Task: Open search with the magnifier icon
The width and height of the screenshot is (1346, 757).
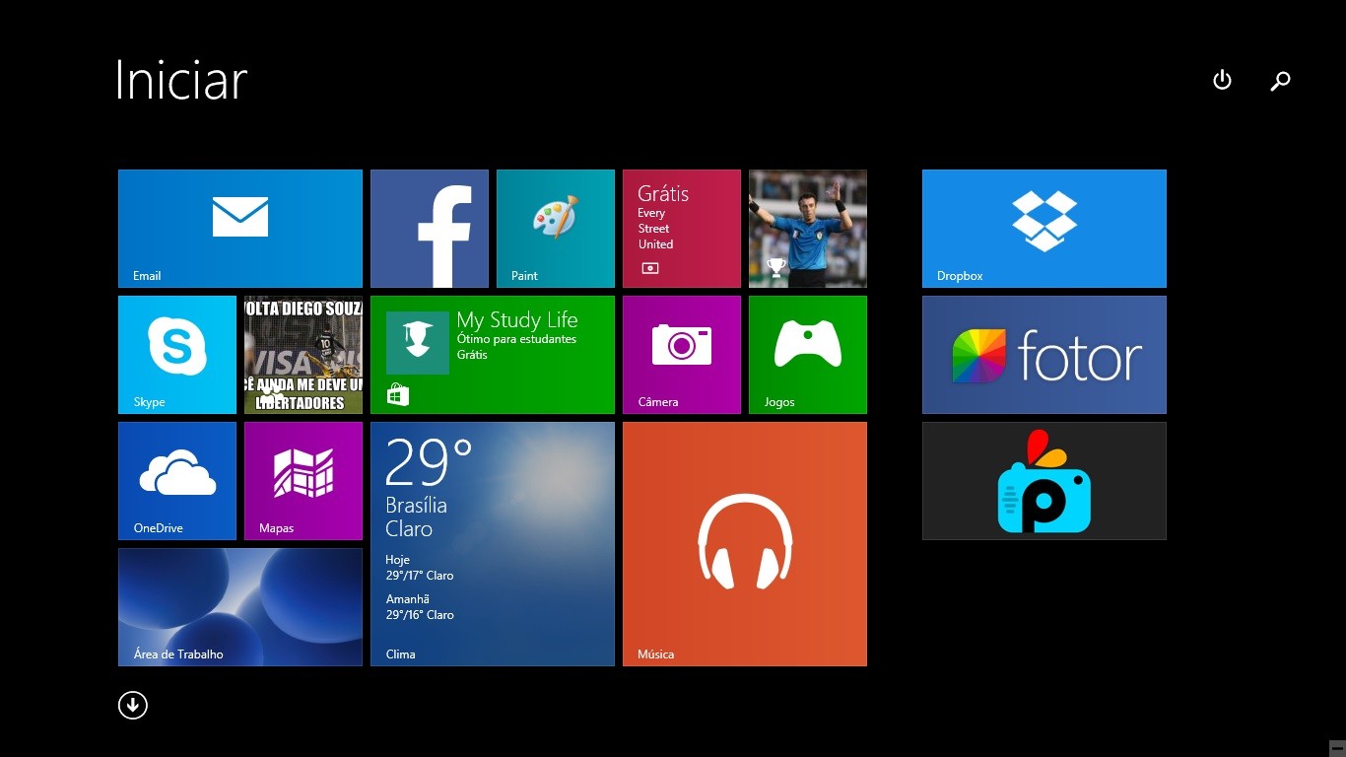Action: (x=1280, y=81)
